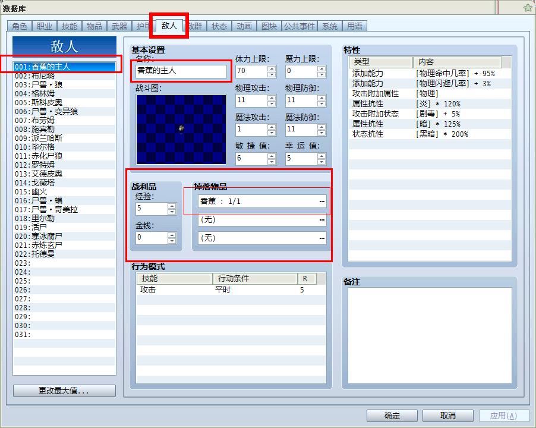This screenshot has height=428, width=536.
Task: Select the 攻击 action pattern row
Action: tap(231, 289)
